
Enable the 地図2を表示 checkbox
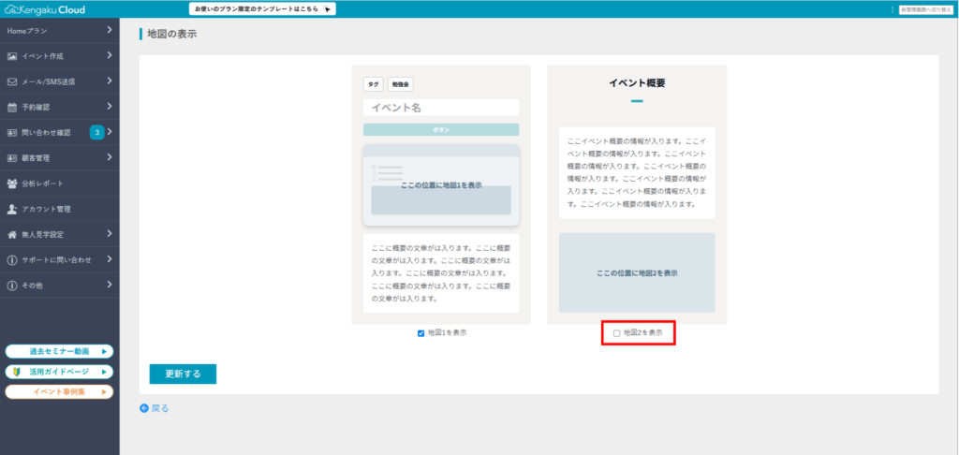pyautogui.click(x=616, y=333)
